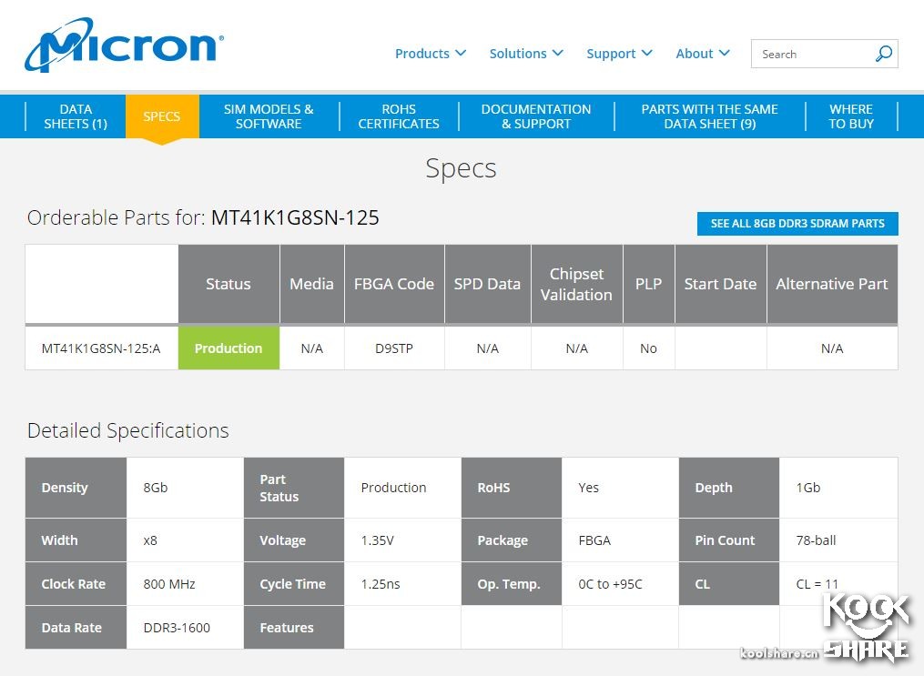Click the Voltage value 1.35V
The image size is (924, 676).
pyautogui.click(x=377, y=540)
